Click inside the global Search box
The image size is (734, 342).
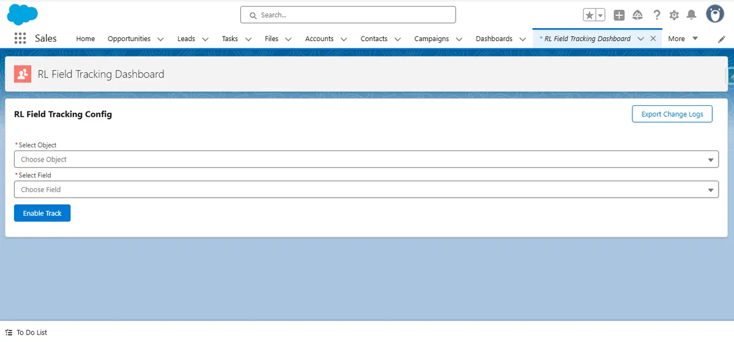point(348,15)
